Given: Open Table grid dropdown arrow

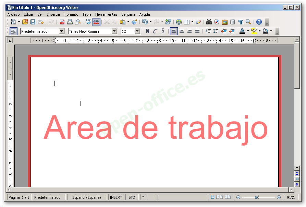Looking at the screenshot, I should (x=192, y=22).
